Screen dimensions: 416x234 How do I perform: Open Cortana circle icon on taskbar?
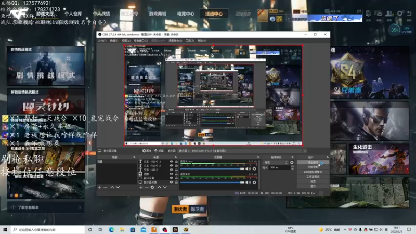coord(90,229)
